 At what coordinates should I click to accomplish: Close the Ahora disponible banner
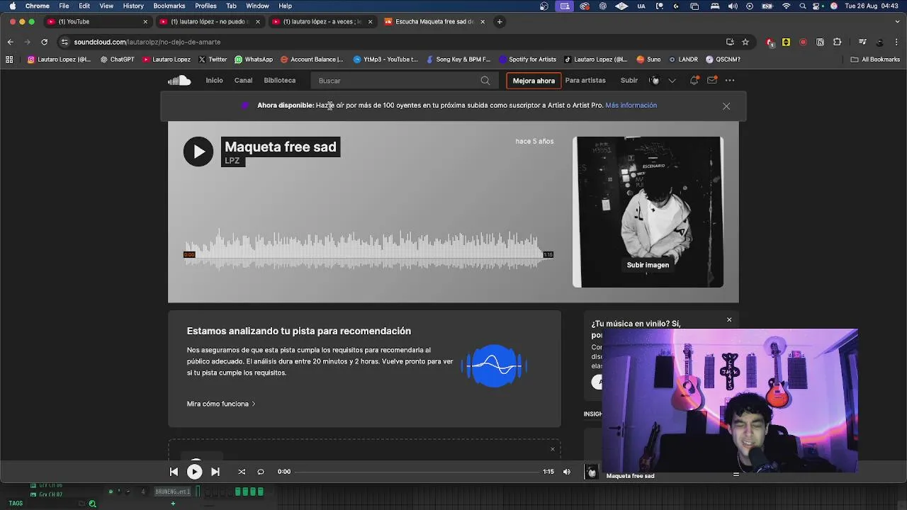point(726,106)
